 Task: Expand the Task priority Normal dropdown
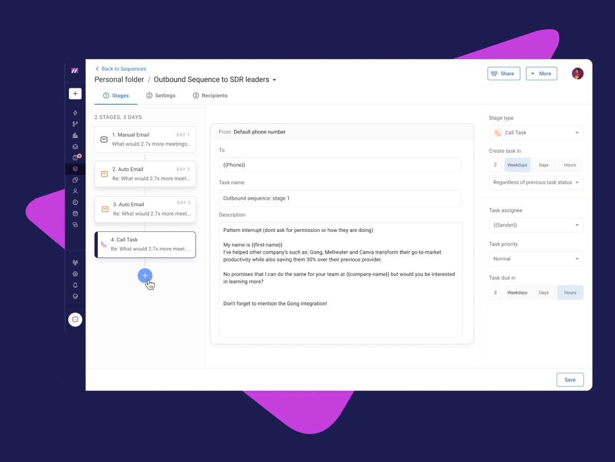coord(536,258)
